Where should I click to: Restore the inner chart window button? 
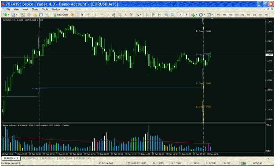268,9
